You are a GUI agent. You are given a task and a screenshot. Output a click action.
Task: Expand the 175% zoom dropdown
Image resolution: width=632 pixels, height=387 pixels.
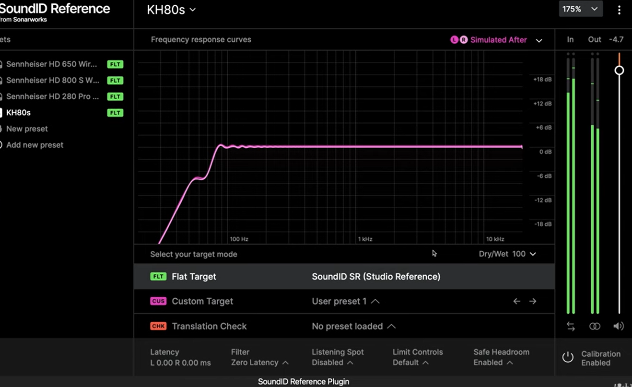tap(580, 9)
